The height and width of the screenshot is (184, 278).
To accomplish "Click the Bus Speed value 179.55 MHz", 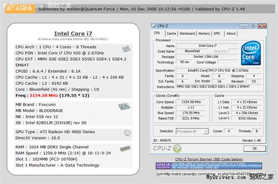I will point(191,113).
